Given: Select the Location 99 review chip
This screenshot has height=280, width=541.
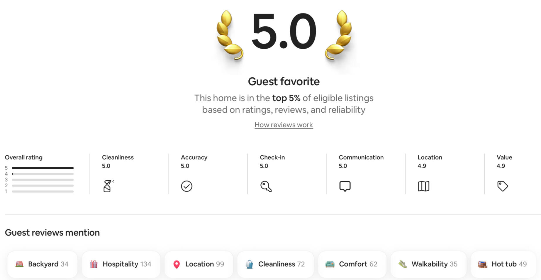Looking at the screenshot, I should click(x=199, y=264).
